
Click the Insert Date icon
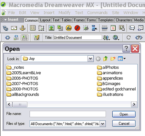(113, 28)
